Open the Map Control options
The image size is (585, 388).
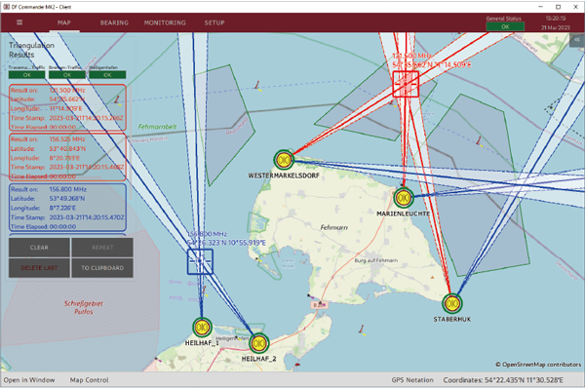pyautogui.click(x=89, y=380)
